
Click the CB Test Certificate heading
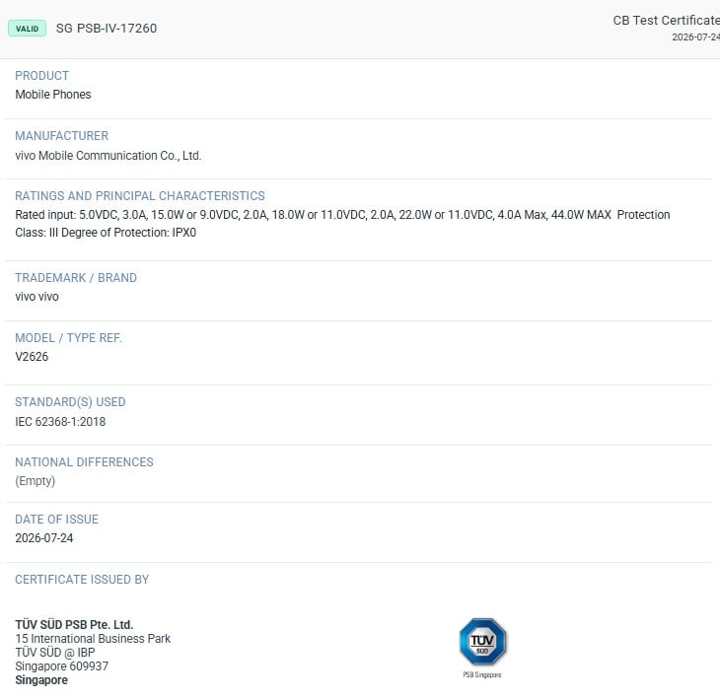click(x=667, y=20)
